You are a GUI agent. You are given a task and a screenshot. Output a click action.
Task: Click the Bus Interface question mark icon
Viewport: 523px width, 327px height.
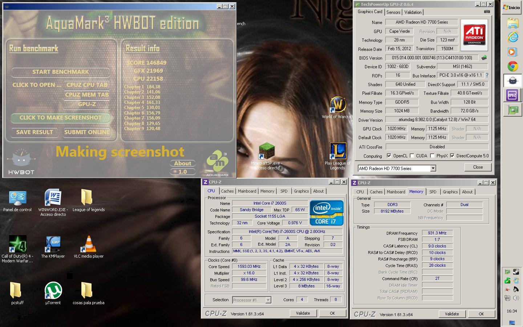point(487,75)
